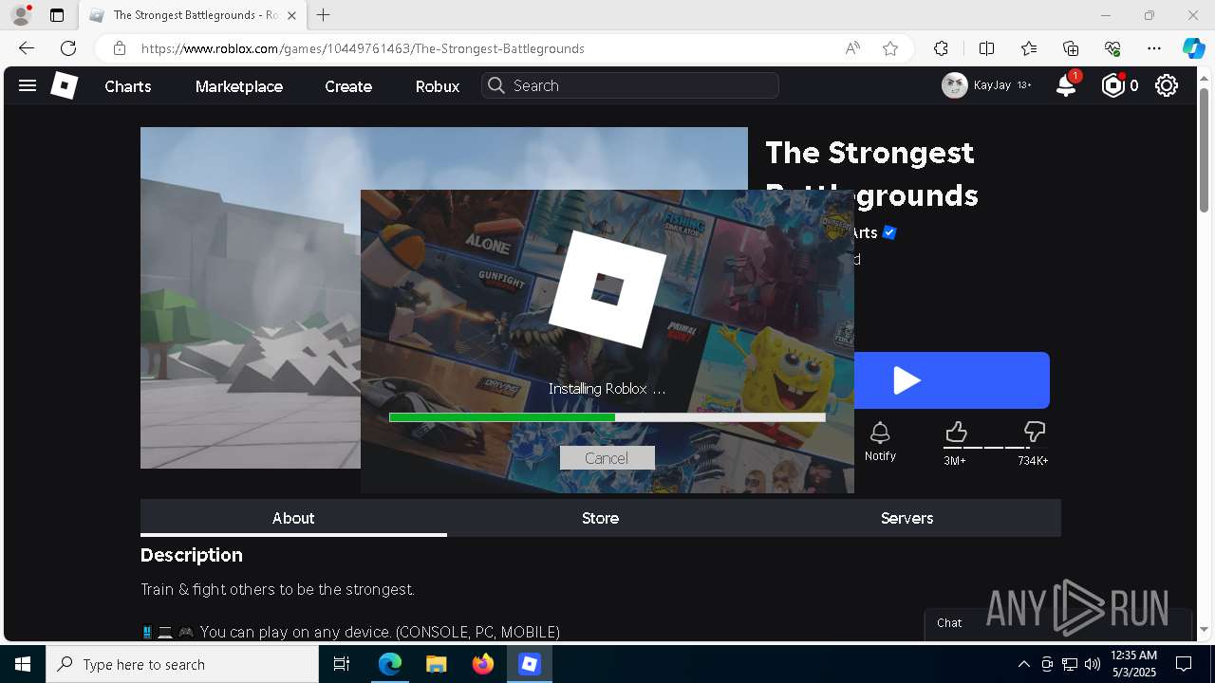The image size is (1215, 683).
Task: Open the notifications bell in Roblox header
Action: coord(1066,85)
